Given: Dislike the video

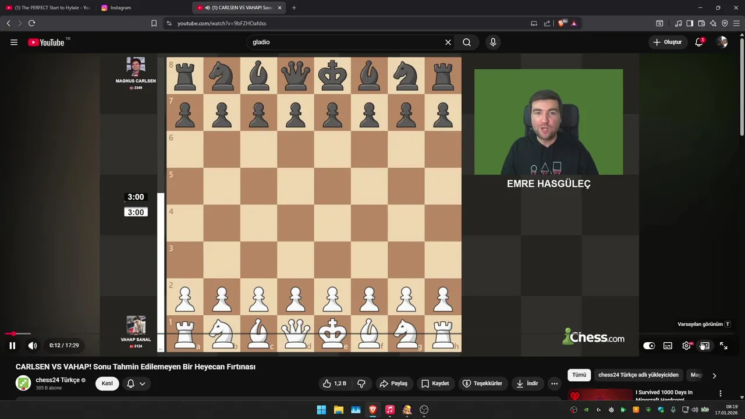Looking at the screenshot, I should click(x=361, y=384).
